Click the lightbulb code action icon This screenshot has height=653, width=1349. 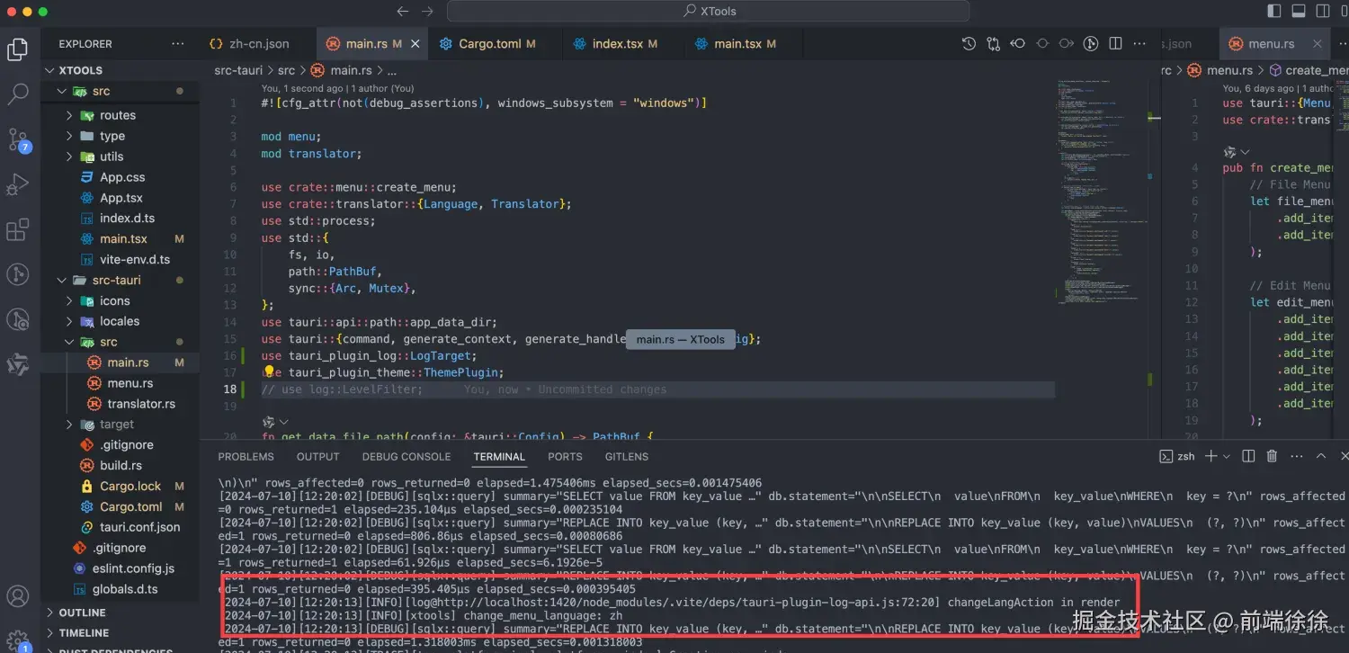point(269,372)
